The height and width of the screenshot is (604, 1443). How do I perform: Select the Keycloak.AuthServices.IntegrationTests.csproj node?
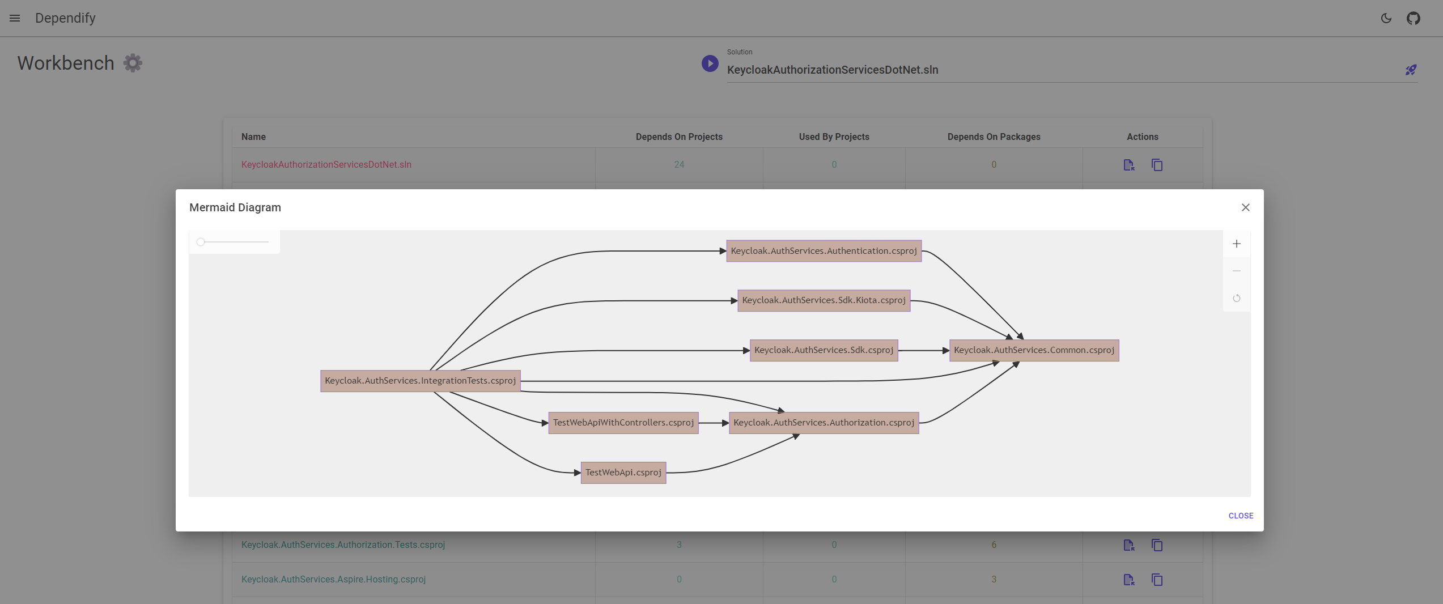pyautogui.click(x=420, y=381)
